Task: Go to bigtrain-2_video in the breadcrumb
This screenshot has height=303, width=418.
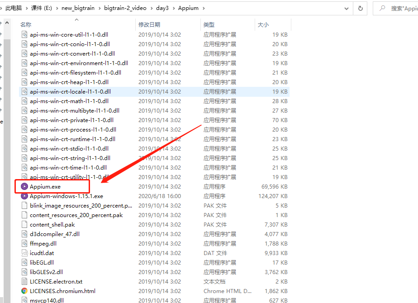Action: click(x=125, y=8)
